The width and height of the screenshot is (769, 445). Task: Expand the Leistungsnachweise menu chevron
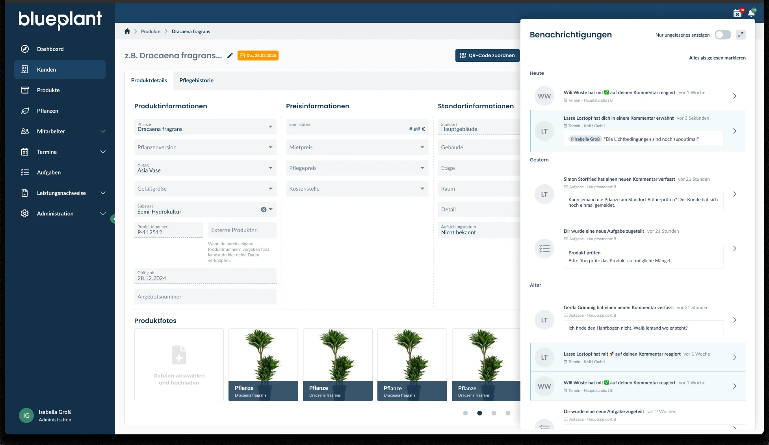[103, 193]
